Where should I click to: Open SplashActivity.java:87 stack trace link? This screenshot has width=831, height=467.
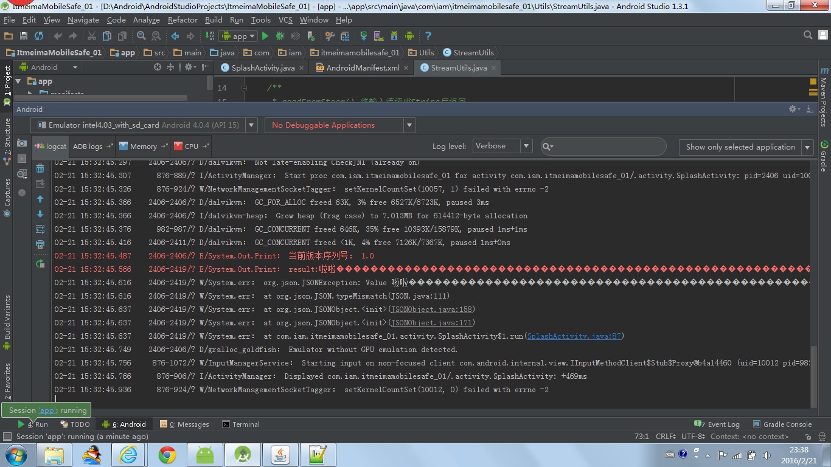[574, 336]
